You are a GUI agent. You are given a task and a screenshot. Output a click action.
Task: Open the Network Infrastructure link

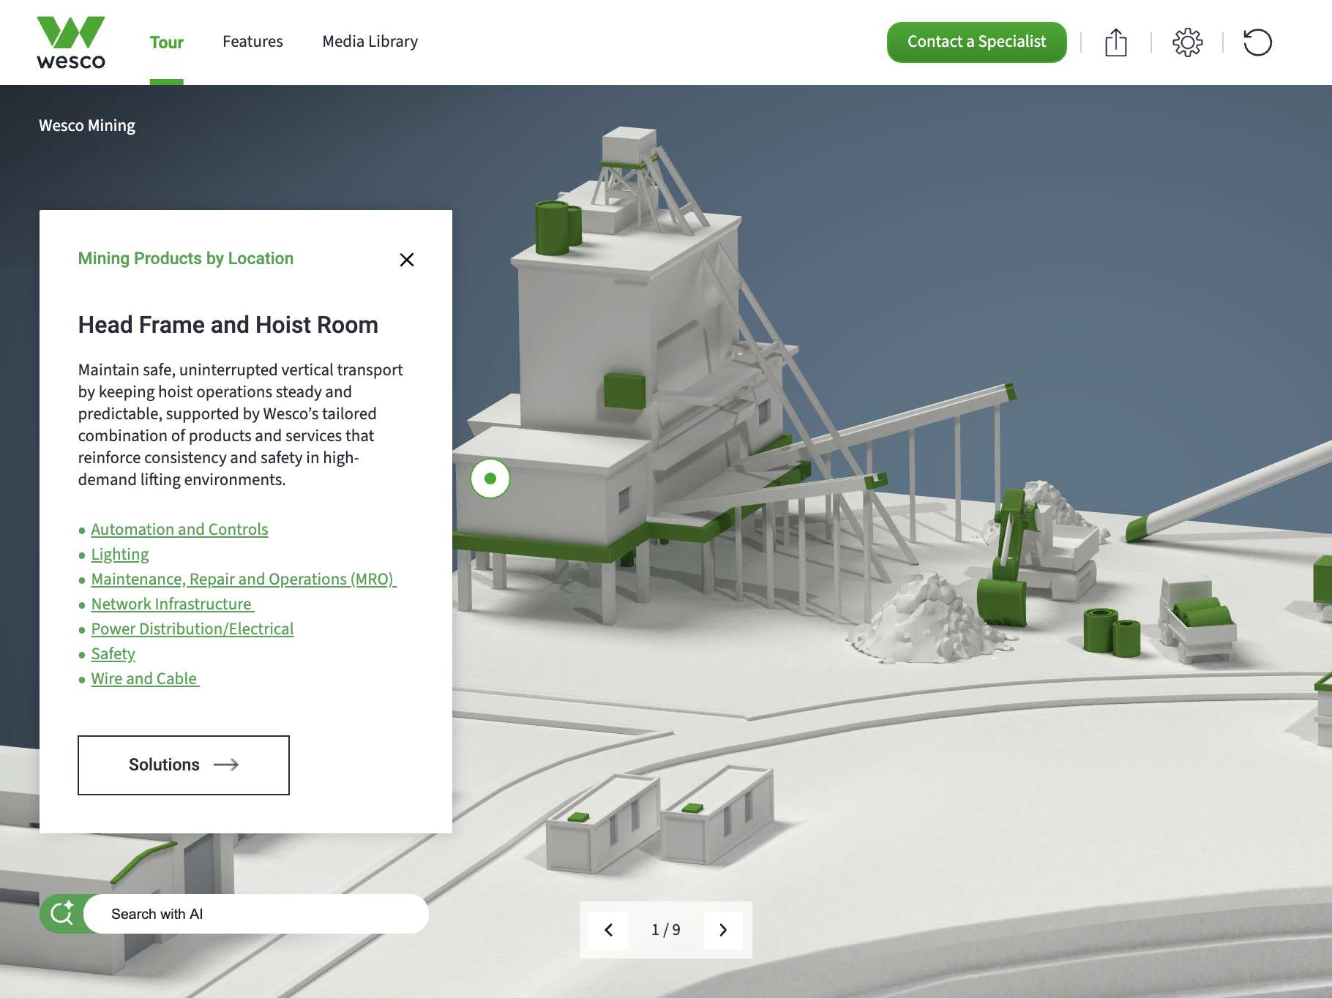click(x=173, y=604)
